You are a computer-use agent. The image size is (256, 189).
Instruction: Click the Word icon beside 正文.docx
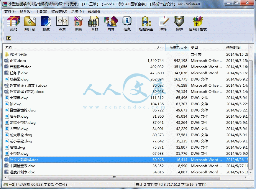(x=6, y=60)
